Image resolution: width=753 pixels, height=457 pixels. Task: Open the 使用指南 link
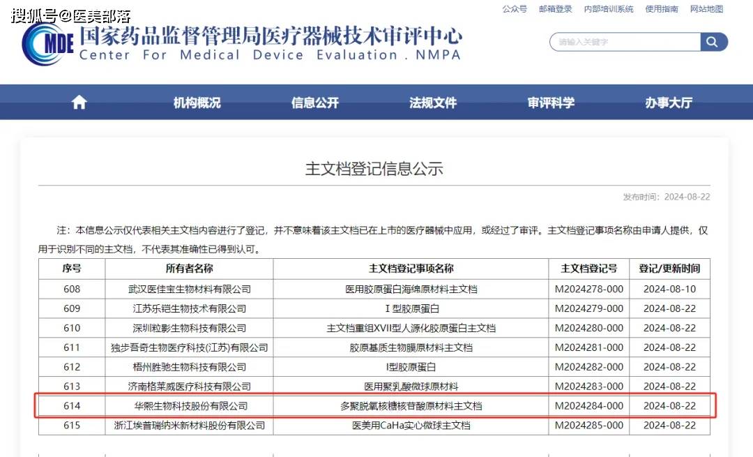point(662,8)
